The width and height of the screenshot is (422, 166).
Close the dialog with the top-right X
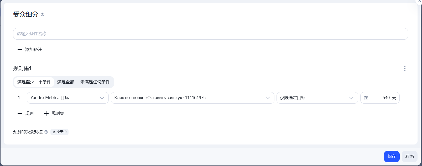[419, 2]
